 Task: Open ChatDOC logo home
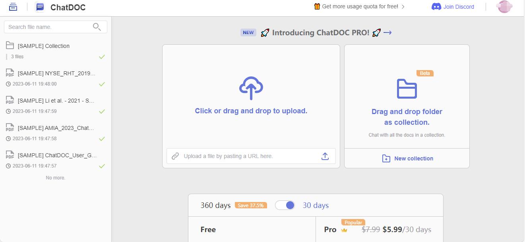[40, 7]
